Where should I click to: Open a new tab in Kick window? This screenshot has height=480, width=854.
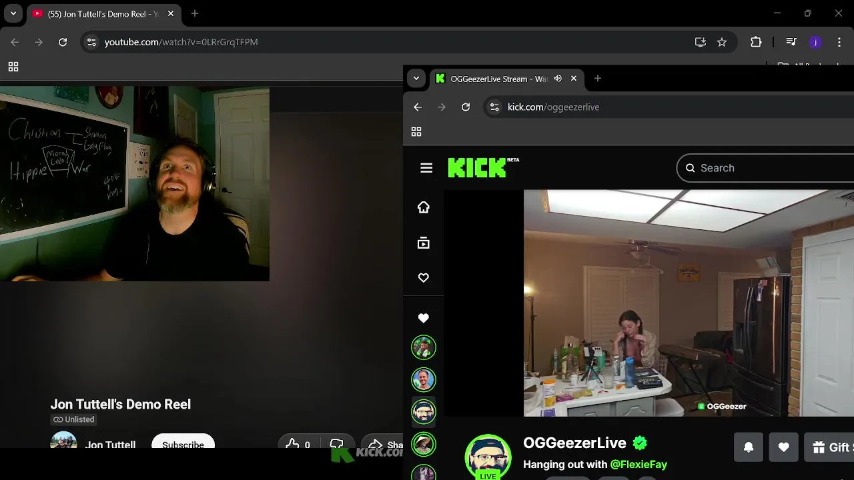point(598,79)
